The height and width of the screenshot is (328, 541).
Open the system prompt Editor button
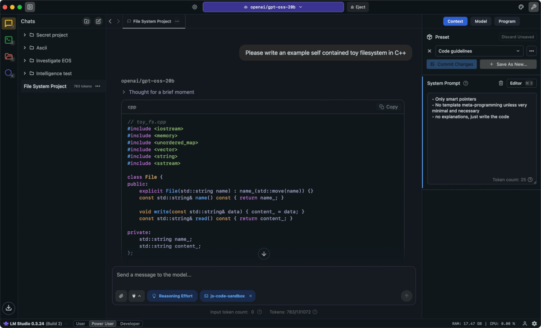522,83
